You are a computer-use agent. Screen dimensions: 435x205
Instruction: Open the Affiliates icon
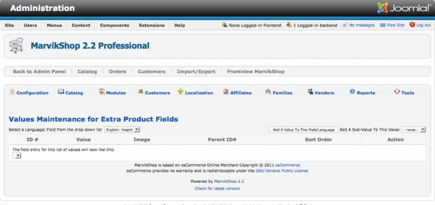click(x=226, y=92)
